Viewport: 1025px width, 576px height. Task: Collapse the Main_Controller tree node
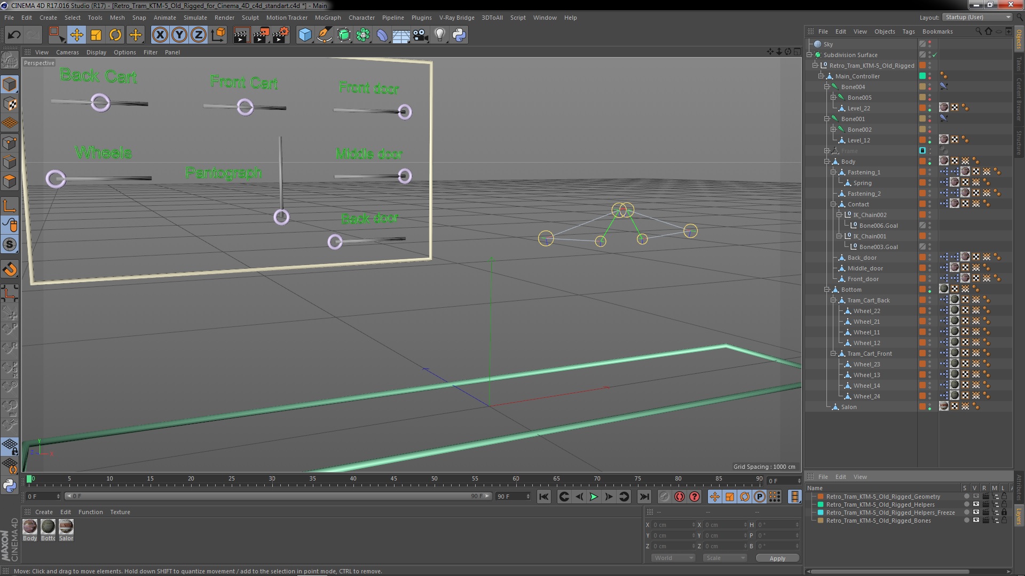(x=821, y=76)
